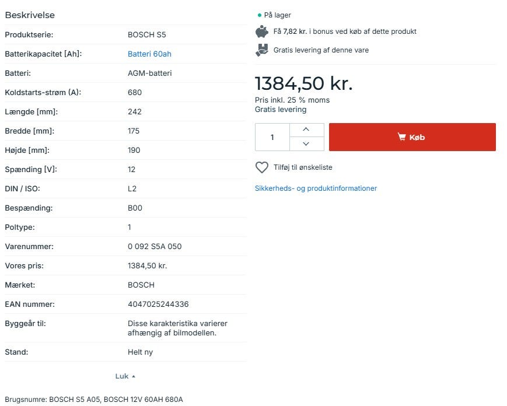The image size is (507, 406).
Task: Click the 1384,50 kr. price heading
Action: 303,83
